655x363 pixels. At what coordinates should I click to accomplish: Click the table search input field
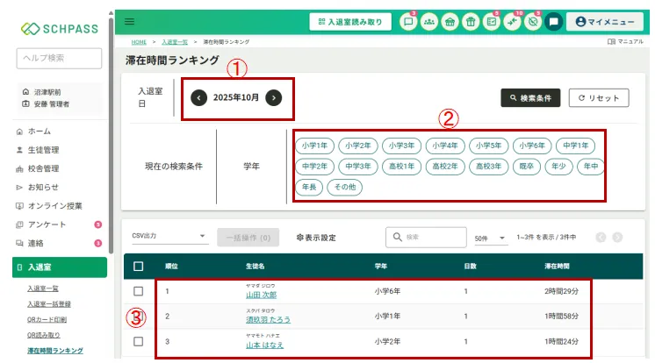click(430, 237)
